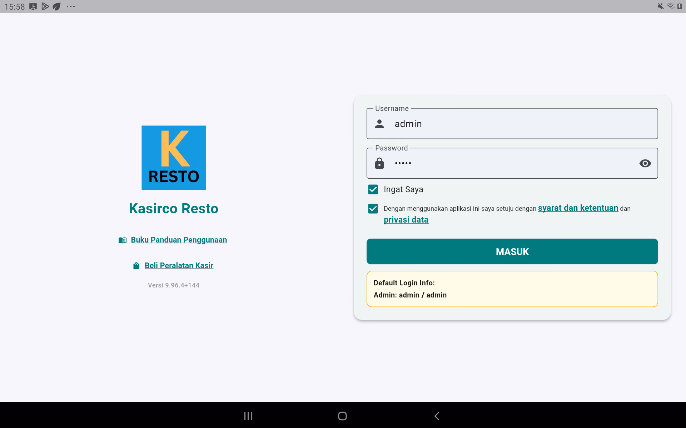
Task: Open Buku Panduan Penggunaan link
Action: [179, 240]
